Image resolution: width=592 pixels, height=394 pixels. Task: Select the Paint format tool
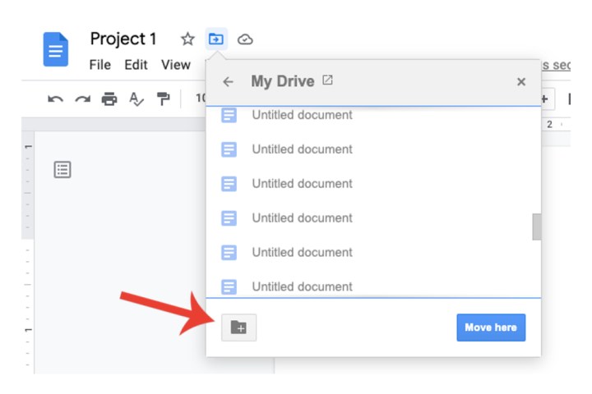tap(163, 99)
